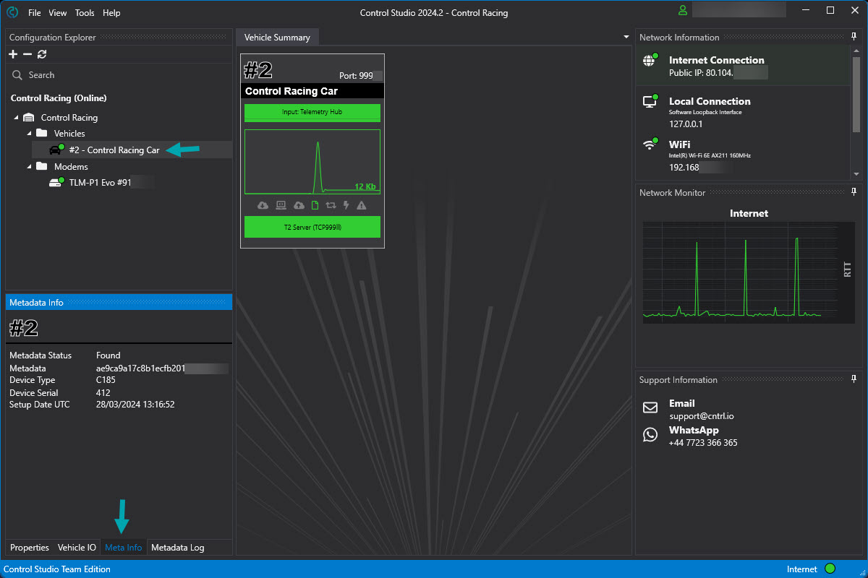Click the remove item minus icon
The image size is (868, 578).
coord(27,54)
